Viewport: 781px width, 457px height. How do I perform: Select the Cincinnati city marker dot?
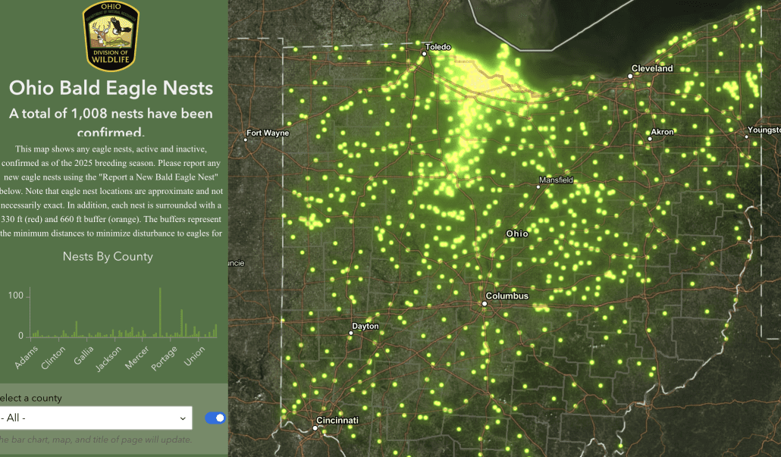tap(315, 427)
